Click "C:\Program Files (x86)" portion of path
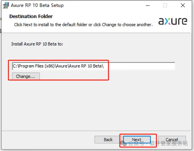Viewport: 194px width, 151px height. pos(34,66)
